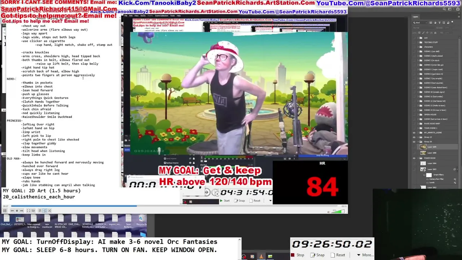
Task: Collapse Layer 1063 smart filter list
Action: (x=457, y=169)
